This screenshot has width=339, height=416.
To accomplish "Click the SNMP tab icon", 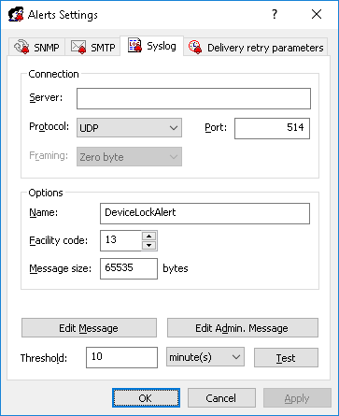I will (21, 47).
